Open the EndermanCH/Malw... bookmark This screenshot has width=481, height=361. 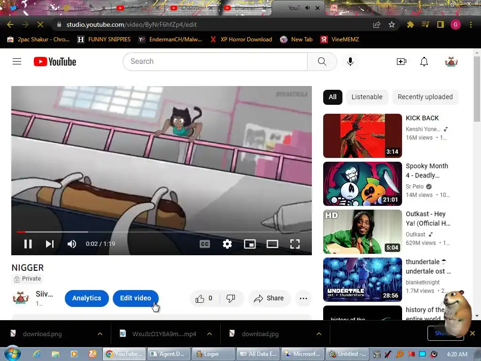[170, 39]
